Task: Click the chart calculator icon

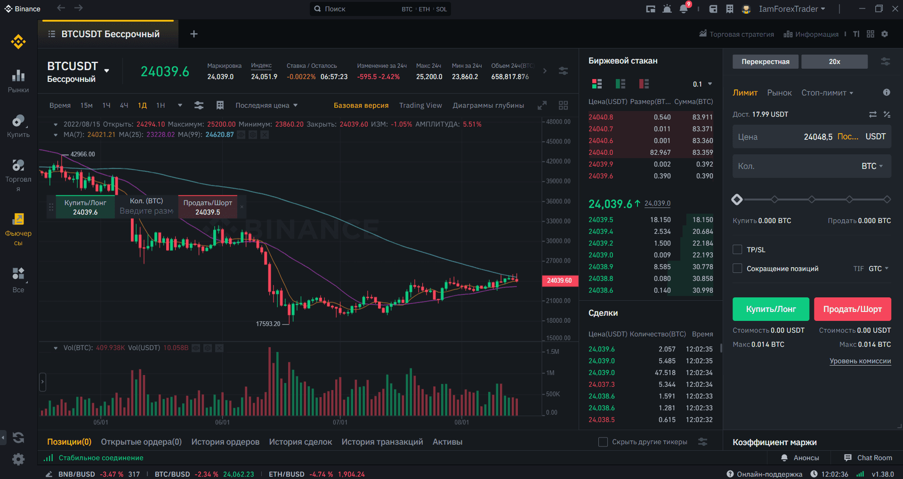Action: 220,105
